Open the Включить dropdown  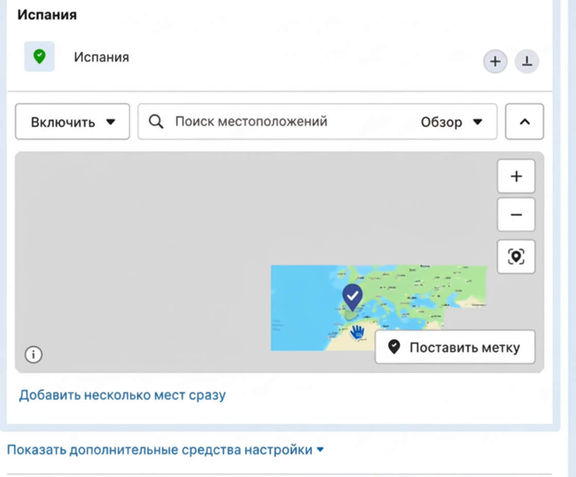72,122
